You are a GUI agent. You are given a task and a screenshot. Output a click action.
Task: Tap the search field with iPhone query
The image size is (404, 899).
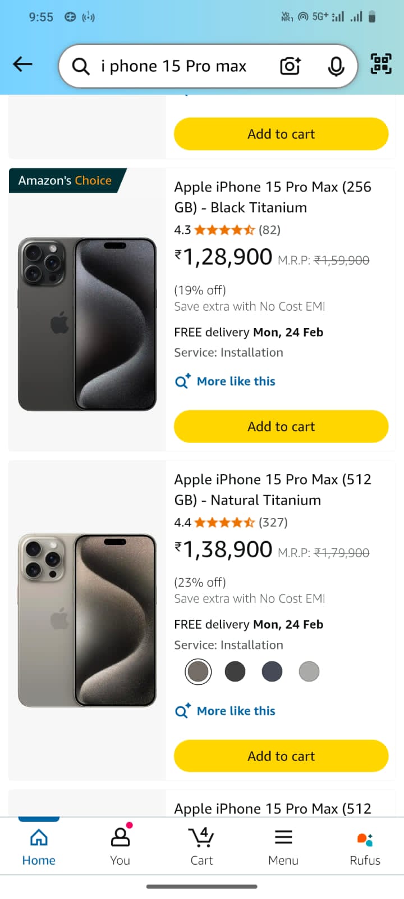pos(174,66)
